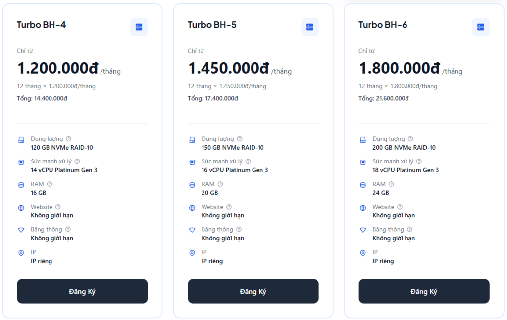Click the globe Website icon in BH-5 card
The image size is (507, 320).
[192, 208]
